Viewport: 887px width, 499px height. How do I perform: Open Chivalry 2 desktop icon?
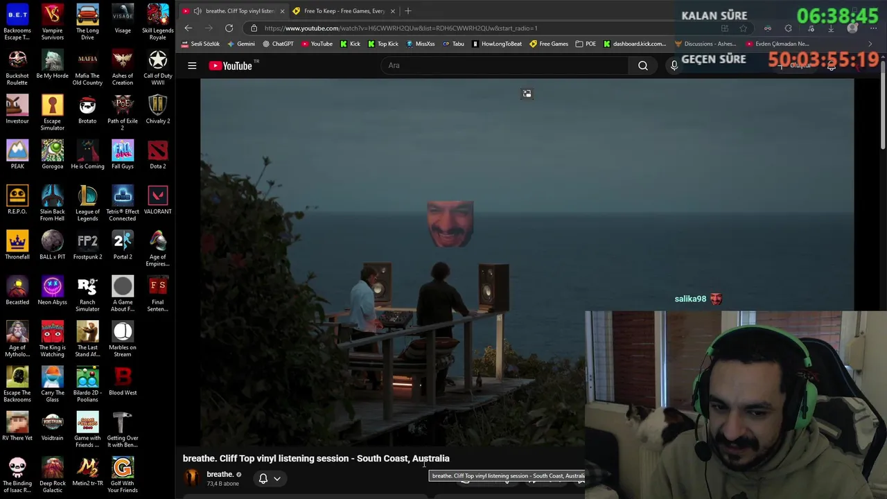158,109
